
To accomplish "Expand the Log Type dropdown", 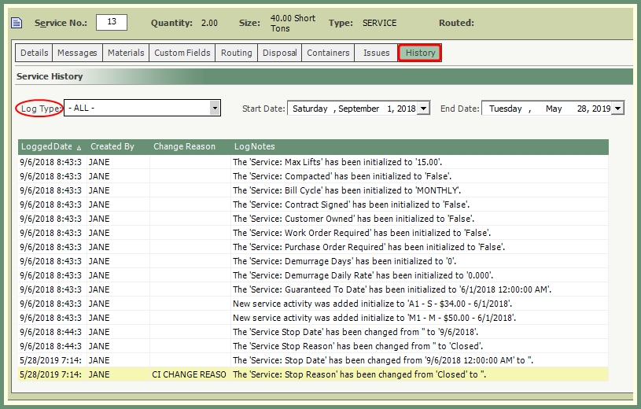I will (x=215, y=108).
